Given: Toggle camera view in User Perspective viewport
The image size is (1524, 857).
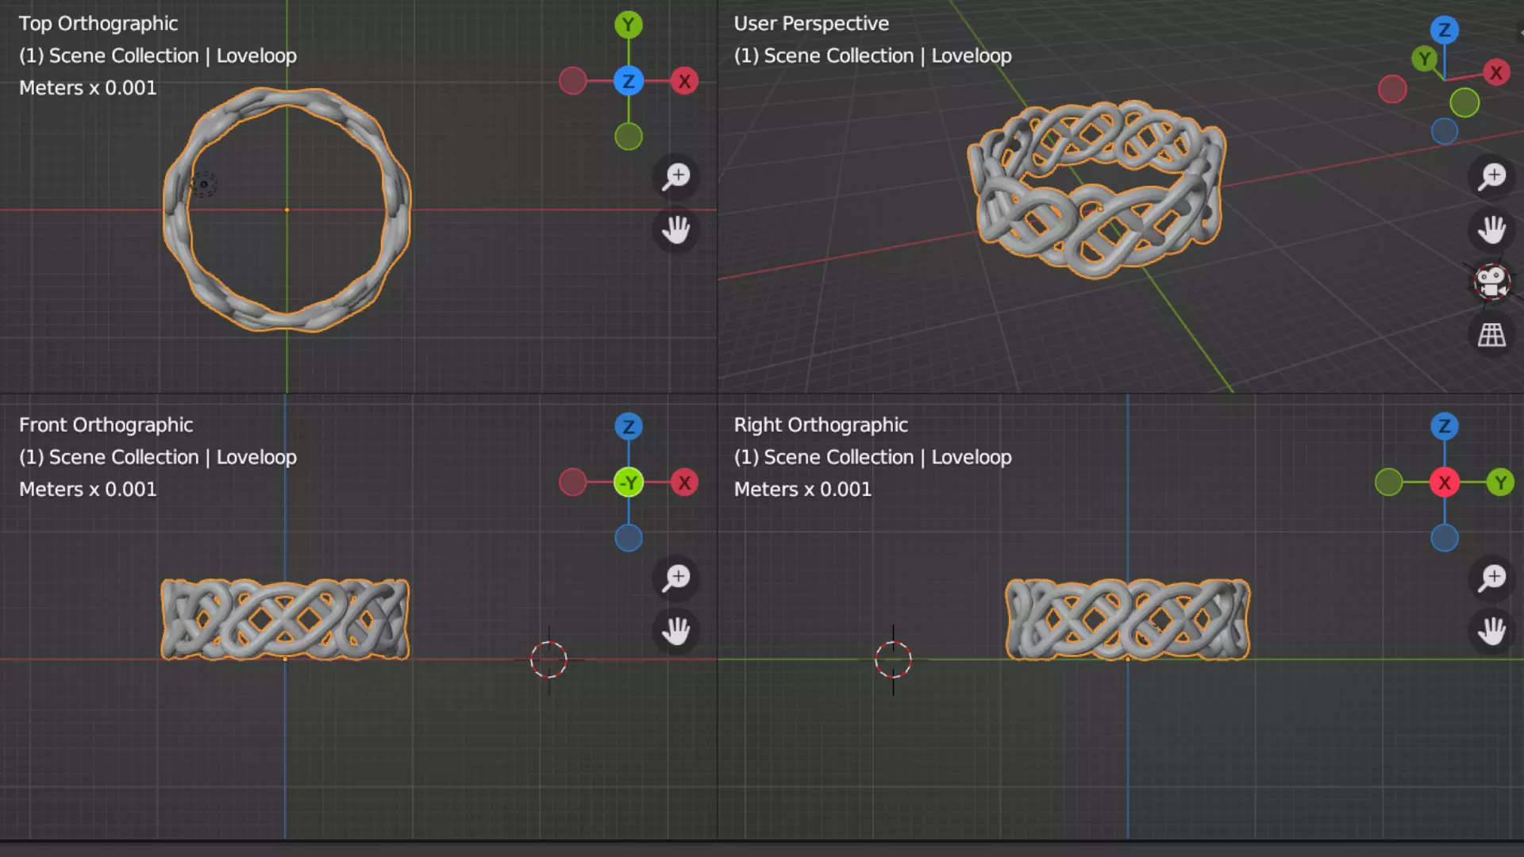Looking at the screenshot, I should click(x=1491, y=282).
